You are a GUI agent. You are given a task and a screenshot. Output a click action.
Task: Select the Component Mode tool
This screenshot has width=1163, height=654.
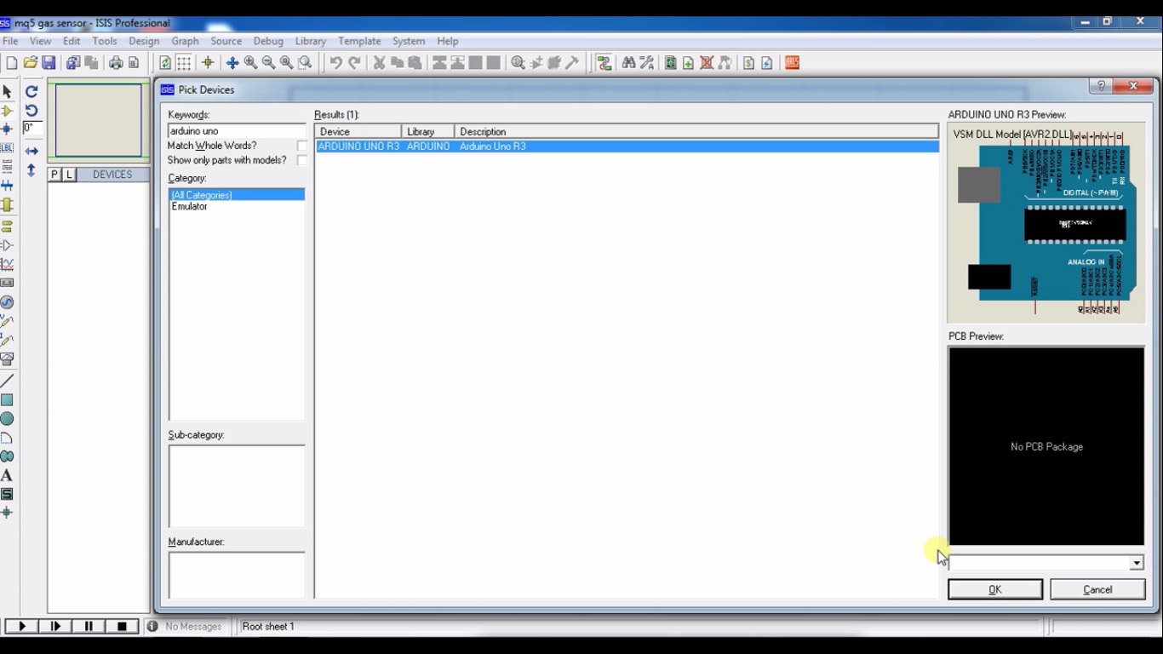point(7,111)
